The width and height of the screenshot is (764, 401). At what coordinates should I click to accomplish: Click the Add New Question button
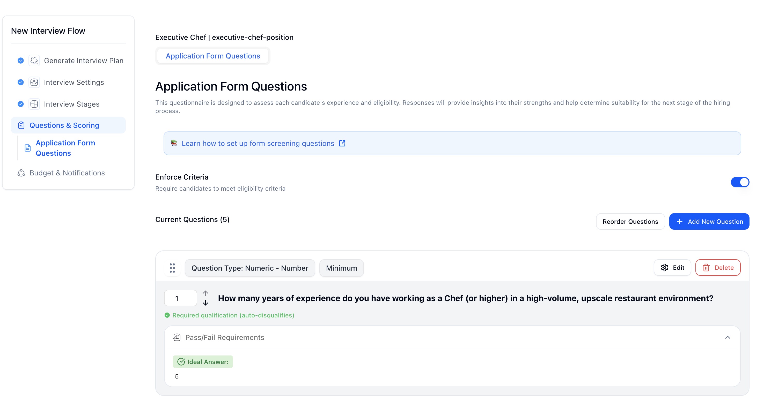tap(709, 222)
